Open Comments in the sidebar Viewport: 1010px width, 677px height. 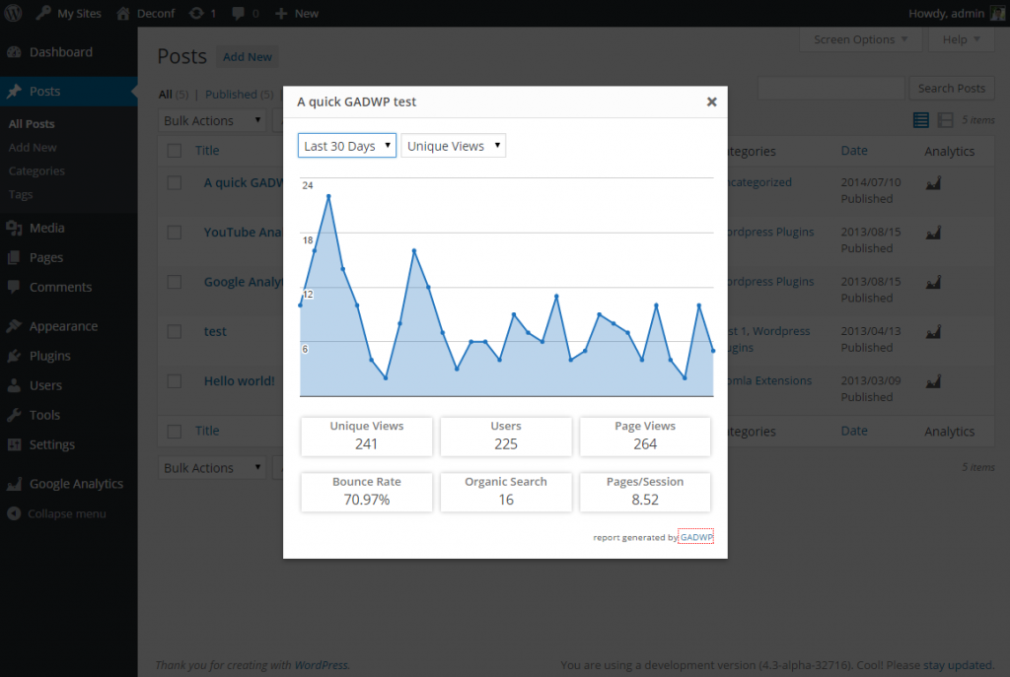60,287
